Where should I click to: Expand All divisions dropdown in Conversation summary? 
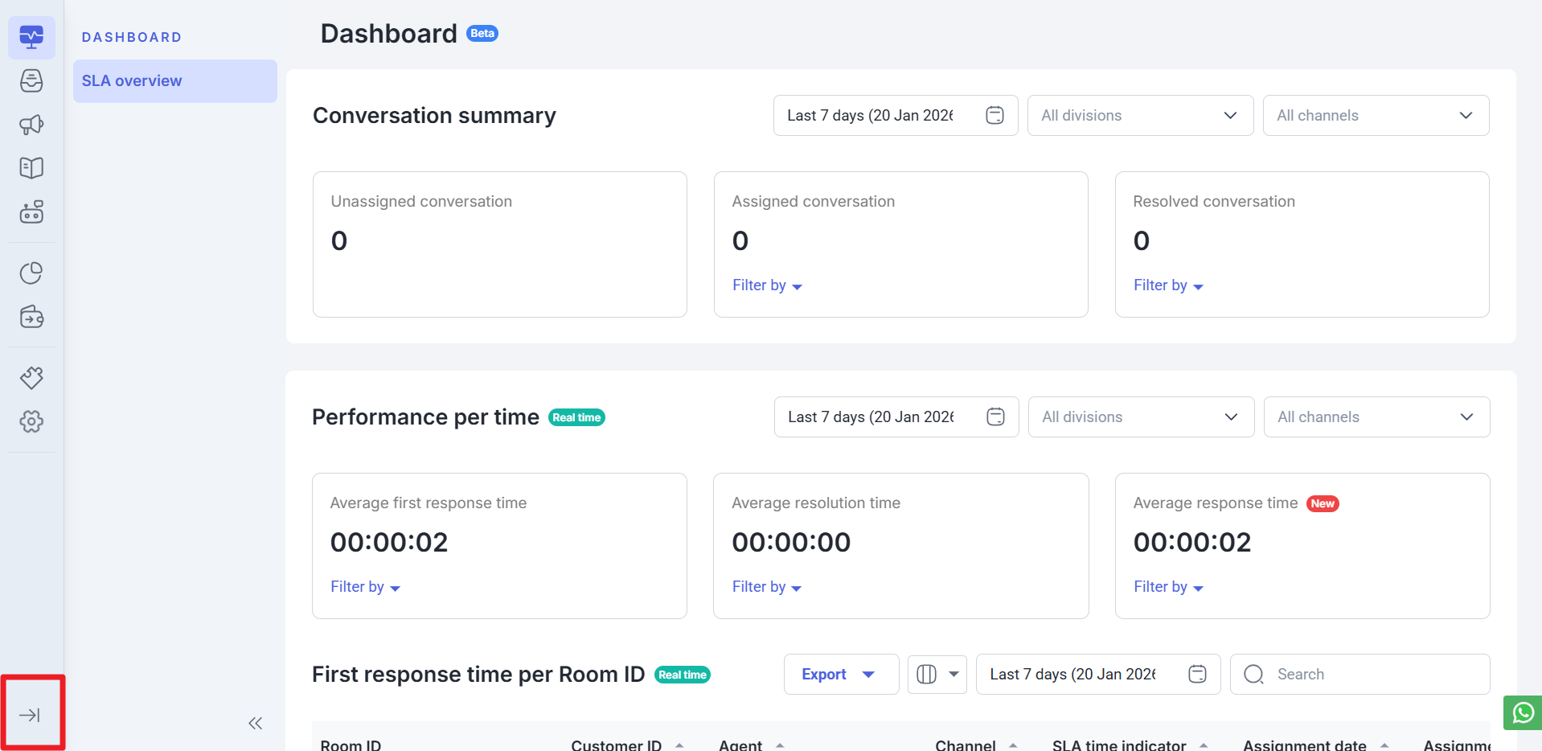coord(1139,116)
